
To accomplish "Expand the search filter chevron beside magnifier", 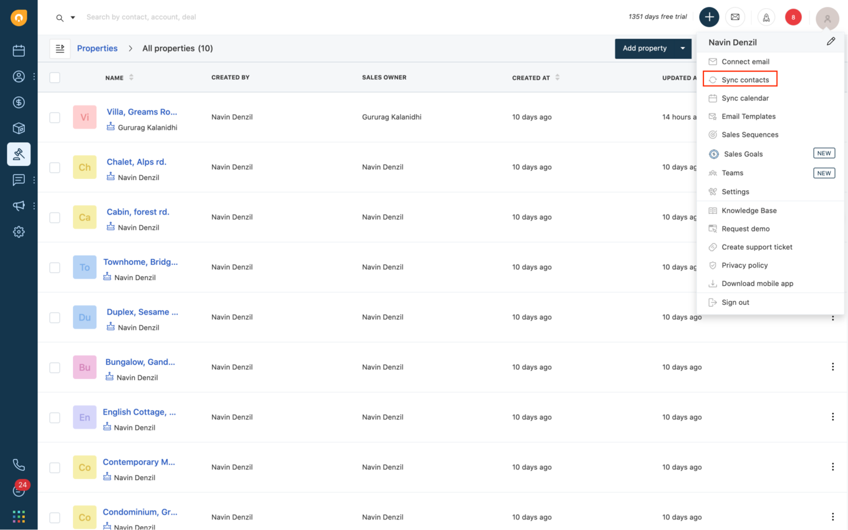I will click(x=73, y=17).
